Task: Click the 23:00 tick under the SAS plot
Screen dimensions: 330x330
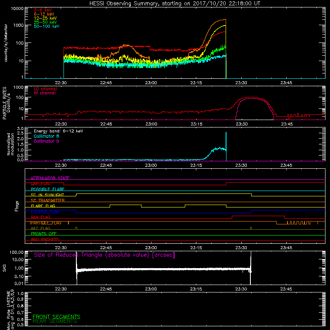Action: 151,289
